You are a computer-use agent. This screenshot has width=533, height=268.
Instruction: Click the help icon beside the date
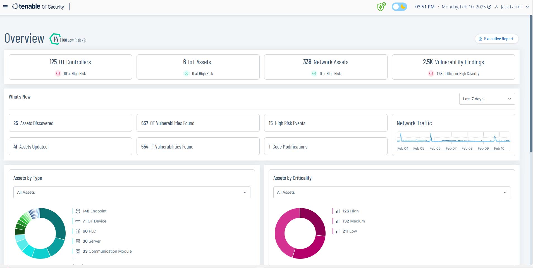489,7
